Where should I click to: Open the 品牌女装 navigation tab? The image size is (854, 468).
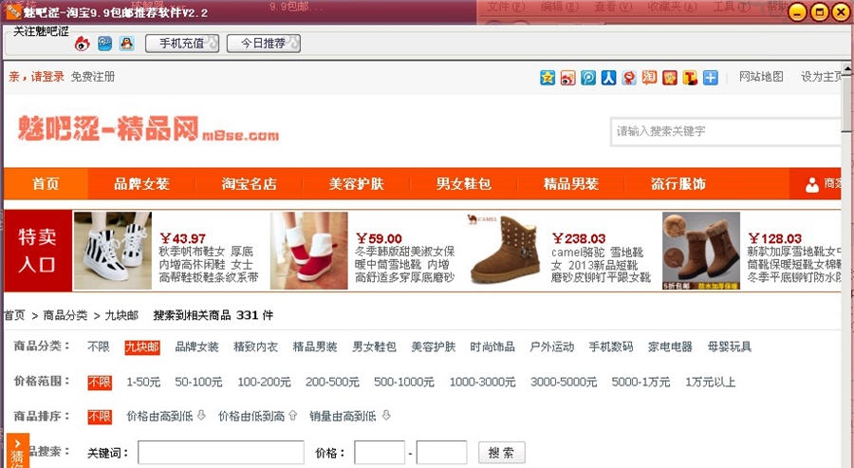click(141, 183)
